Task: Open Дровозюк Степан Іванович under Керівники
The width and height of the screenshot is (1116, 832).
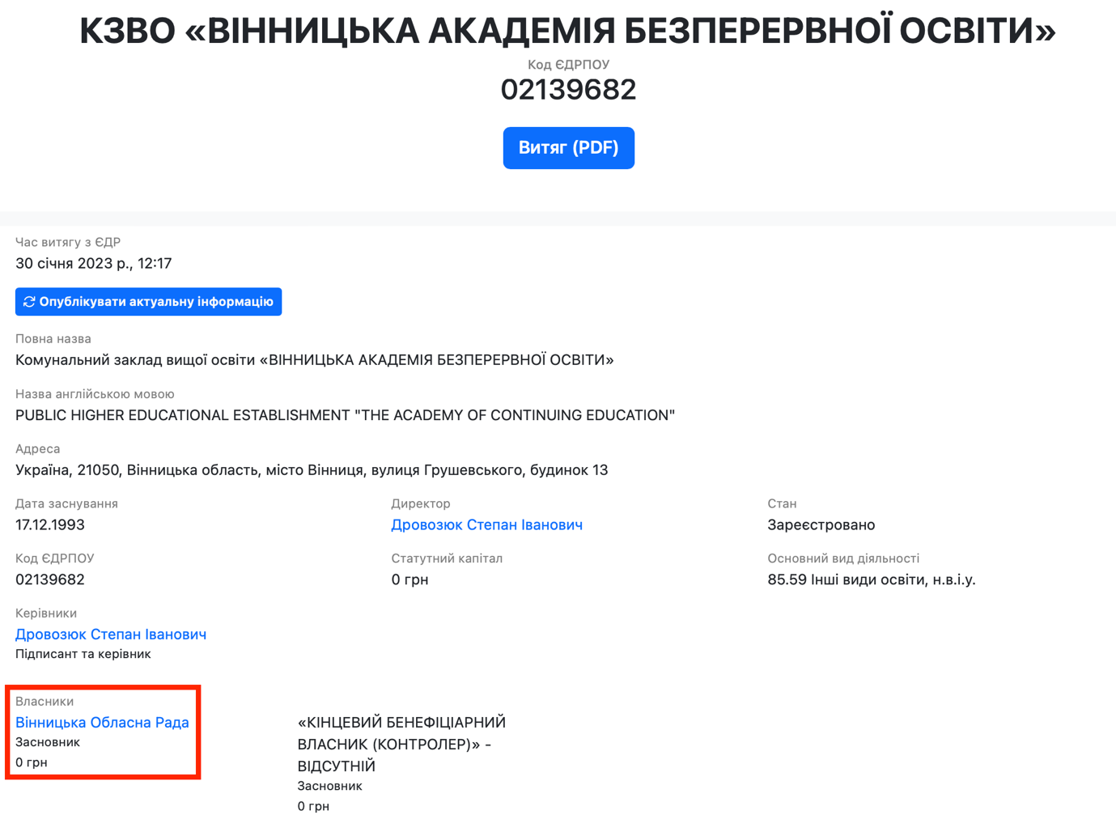Action: coord(111,635)
